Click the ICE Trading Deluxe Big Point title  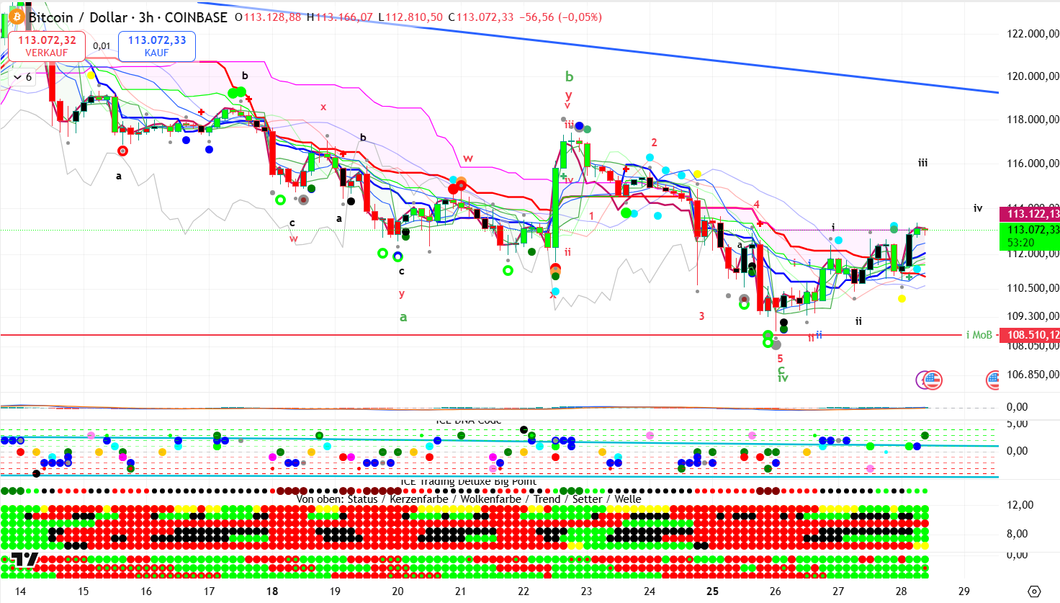tap(468, 482)
